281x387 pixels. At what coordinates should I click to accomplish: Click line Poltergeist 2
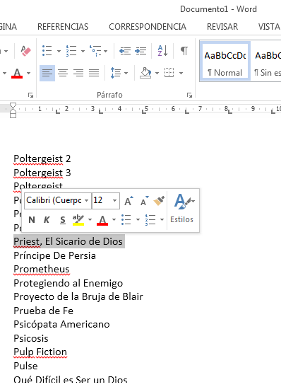[x=42, y=158]
